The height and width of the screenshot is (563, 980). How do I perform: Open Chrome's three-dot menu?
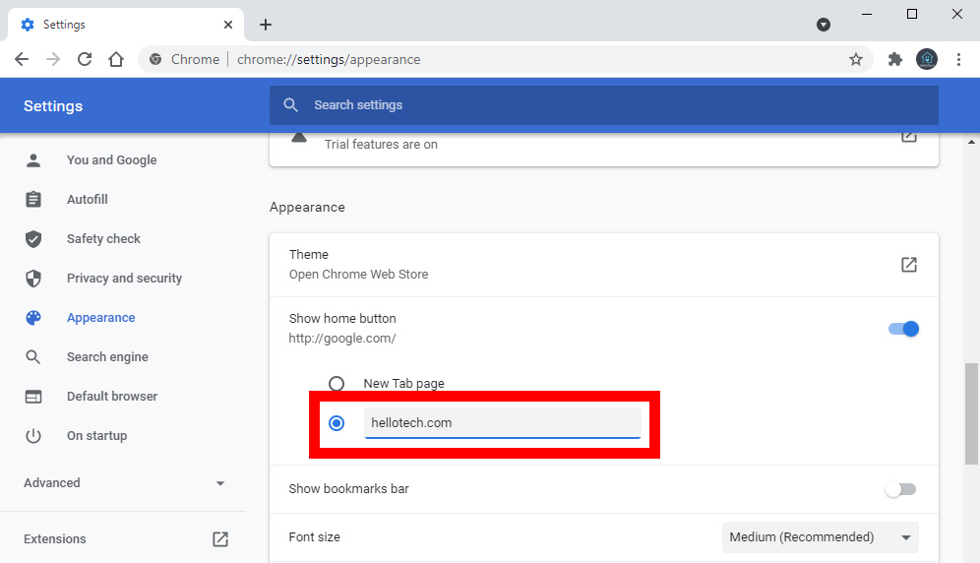tap(958, 59)
